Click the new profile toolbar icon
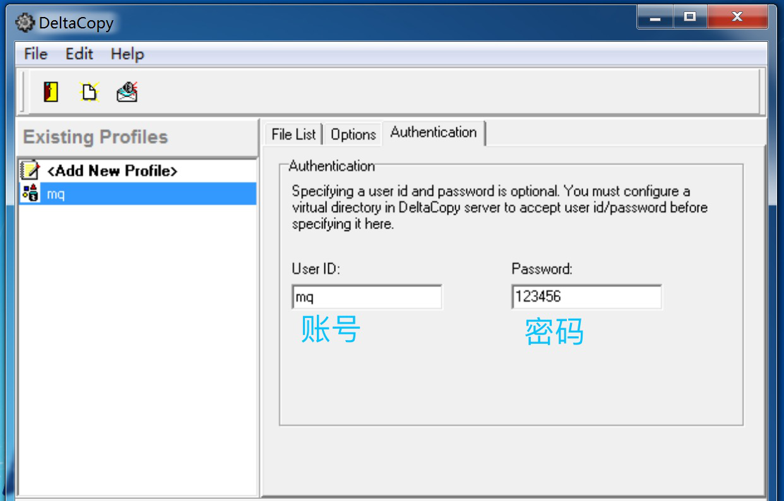This screenshot has width=784, height=501. pyautogui.click(x=89, y=92)
